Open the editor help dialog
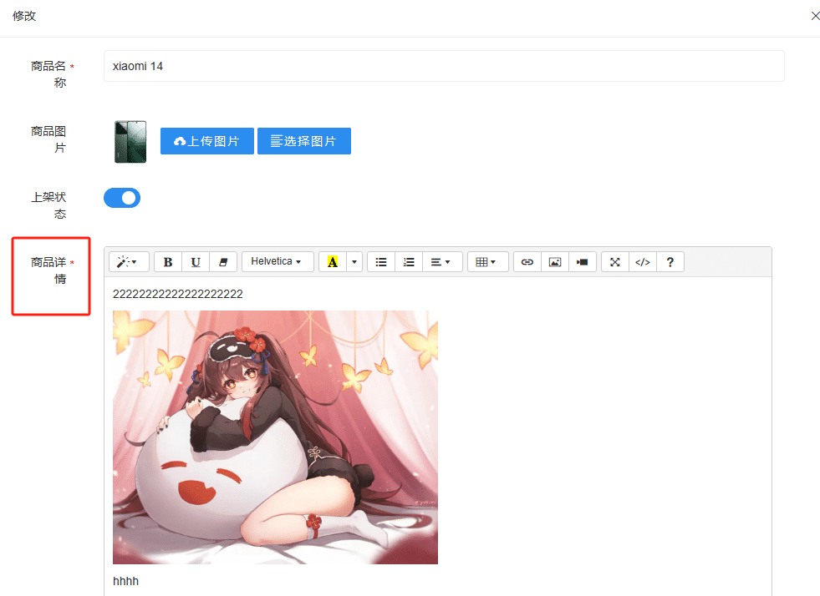Image resolution: width=820 pixels, height=596 pixels. tap(670, 262)
